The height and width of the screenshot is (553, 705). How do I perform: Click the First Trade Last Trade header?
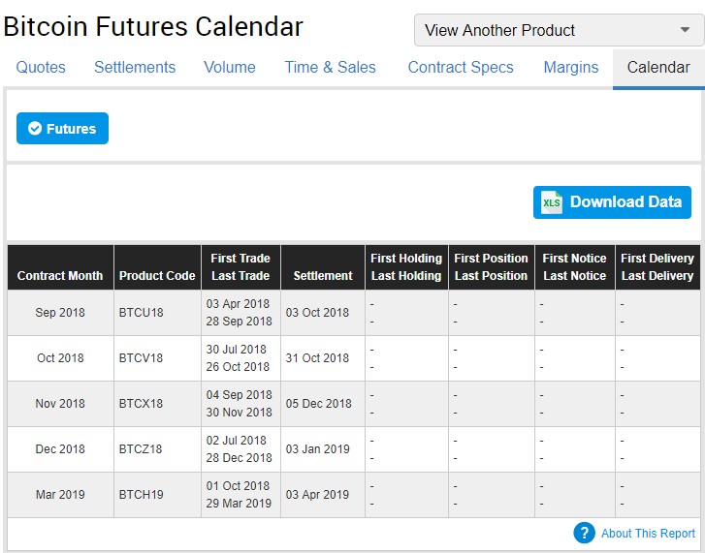240,267
